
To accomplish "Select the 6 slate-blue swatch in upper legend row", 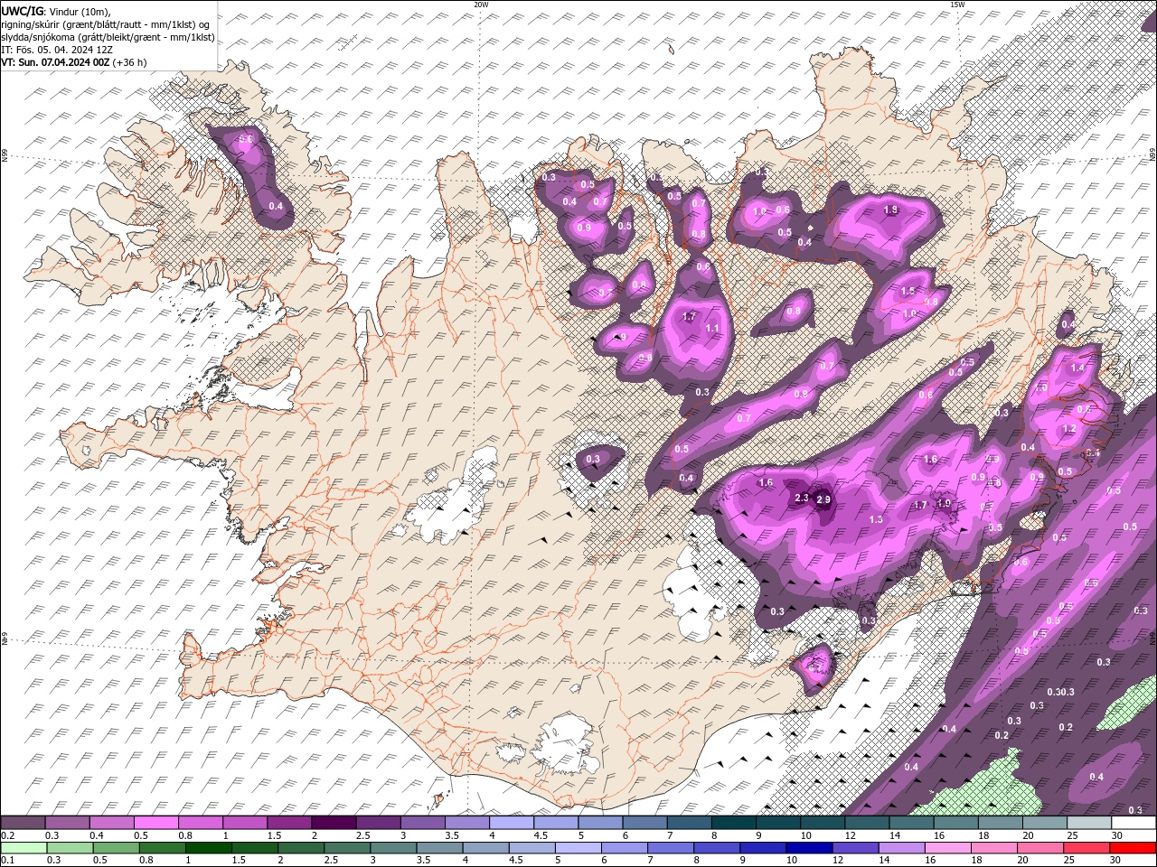I will 644,823.
